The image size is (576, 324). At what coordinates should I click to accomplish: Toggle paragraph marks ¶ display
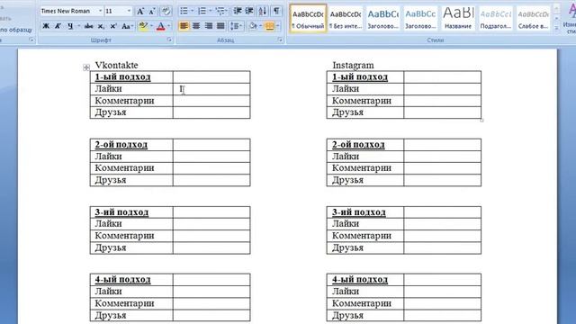coord(276,11)
